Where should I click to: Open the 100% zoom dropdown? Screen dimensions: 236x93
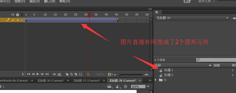coord(148,87)
